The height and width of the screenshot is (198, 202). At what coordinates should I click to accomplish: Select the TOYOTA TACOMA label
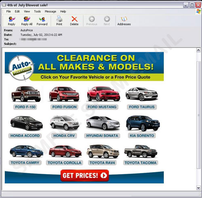pyautogui.click(x=141, y=163)
